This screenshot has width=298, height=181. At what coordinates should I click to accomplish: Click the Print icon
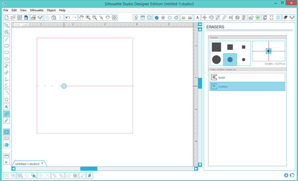click(x=33, y=18)
